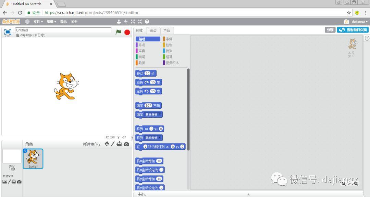Image resolution: width=370 pixels, height=197 pixels.
Task: Choose a new backdrop from the library
Action: 4,182
